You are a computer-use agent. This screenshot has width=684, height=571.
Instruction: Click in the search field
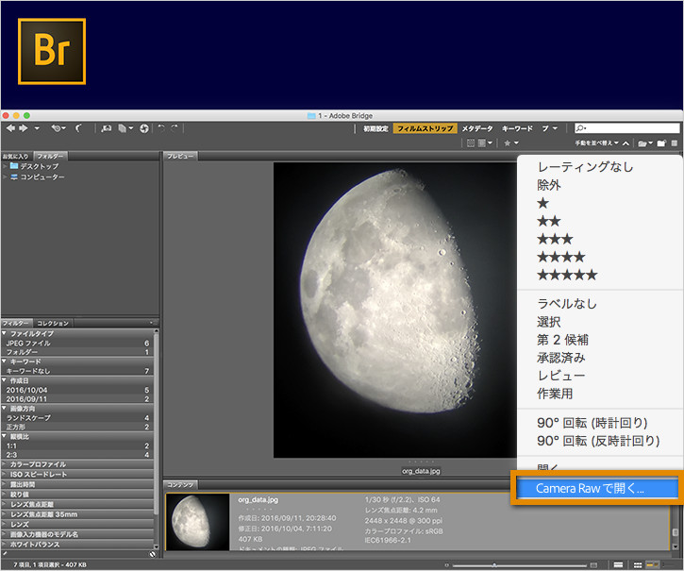626,128
